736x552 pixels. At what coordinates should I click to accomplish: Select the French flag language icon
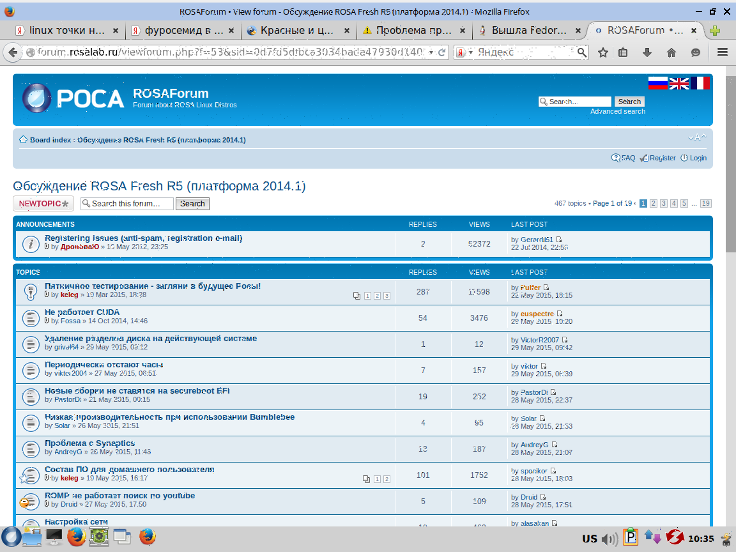pyautogui.click(x=700, y=83)
